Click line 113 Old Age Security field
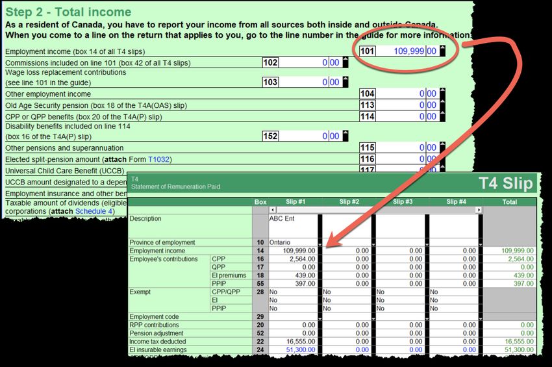 [x=407, y=105]
